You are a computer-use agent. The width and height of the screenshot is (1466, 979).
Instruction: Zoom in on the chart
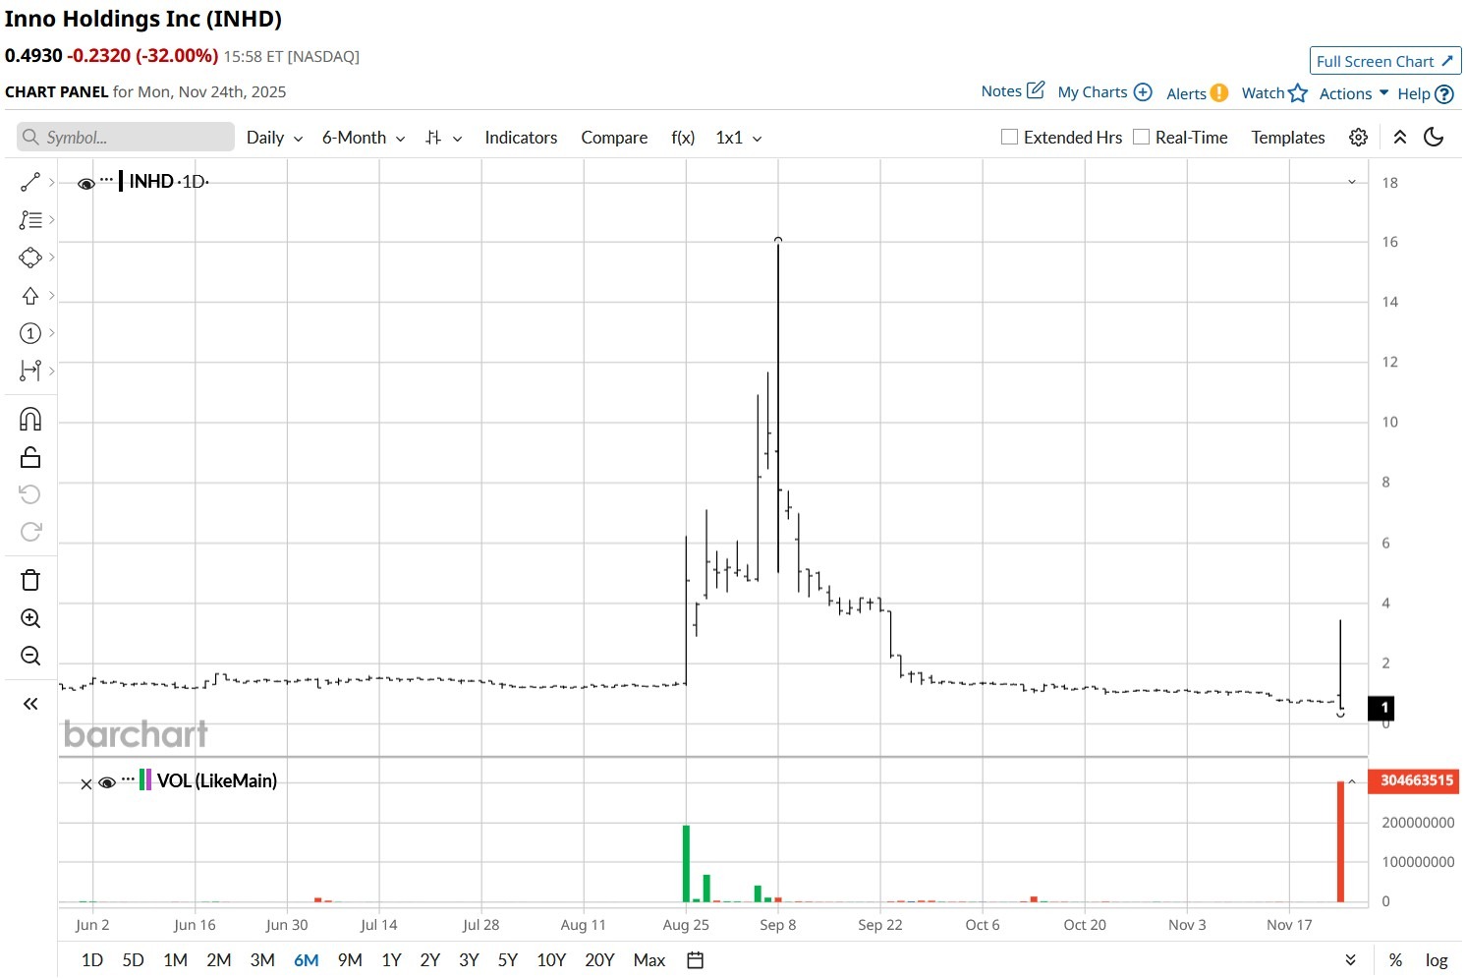pos(30,618)
